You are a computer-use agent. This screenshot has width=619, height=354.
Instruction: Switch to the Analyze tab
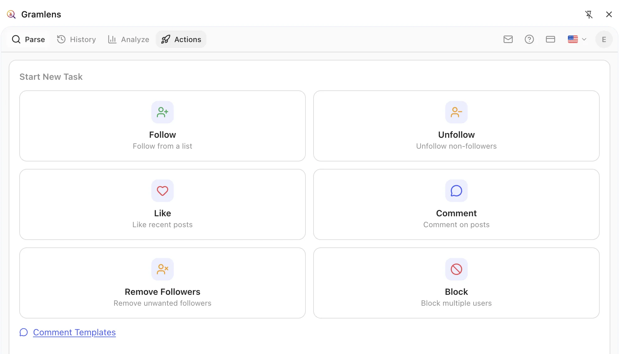pyautogui.click(x=128, y=39)
